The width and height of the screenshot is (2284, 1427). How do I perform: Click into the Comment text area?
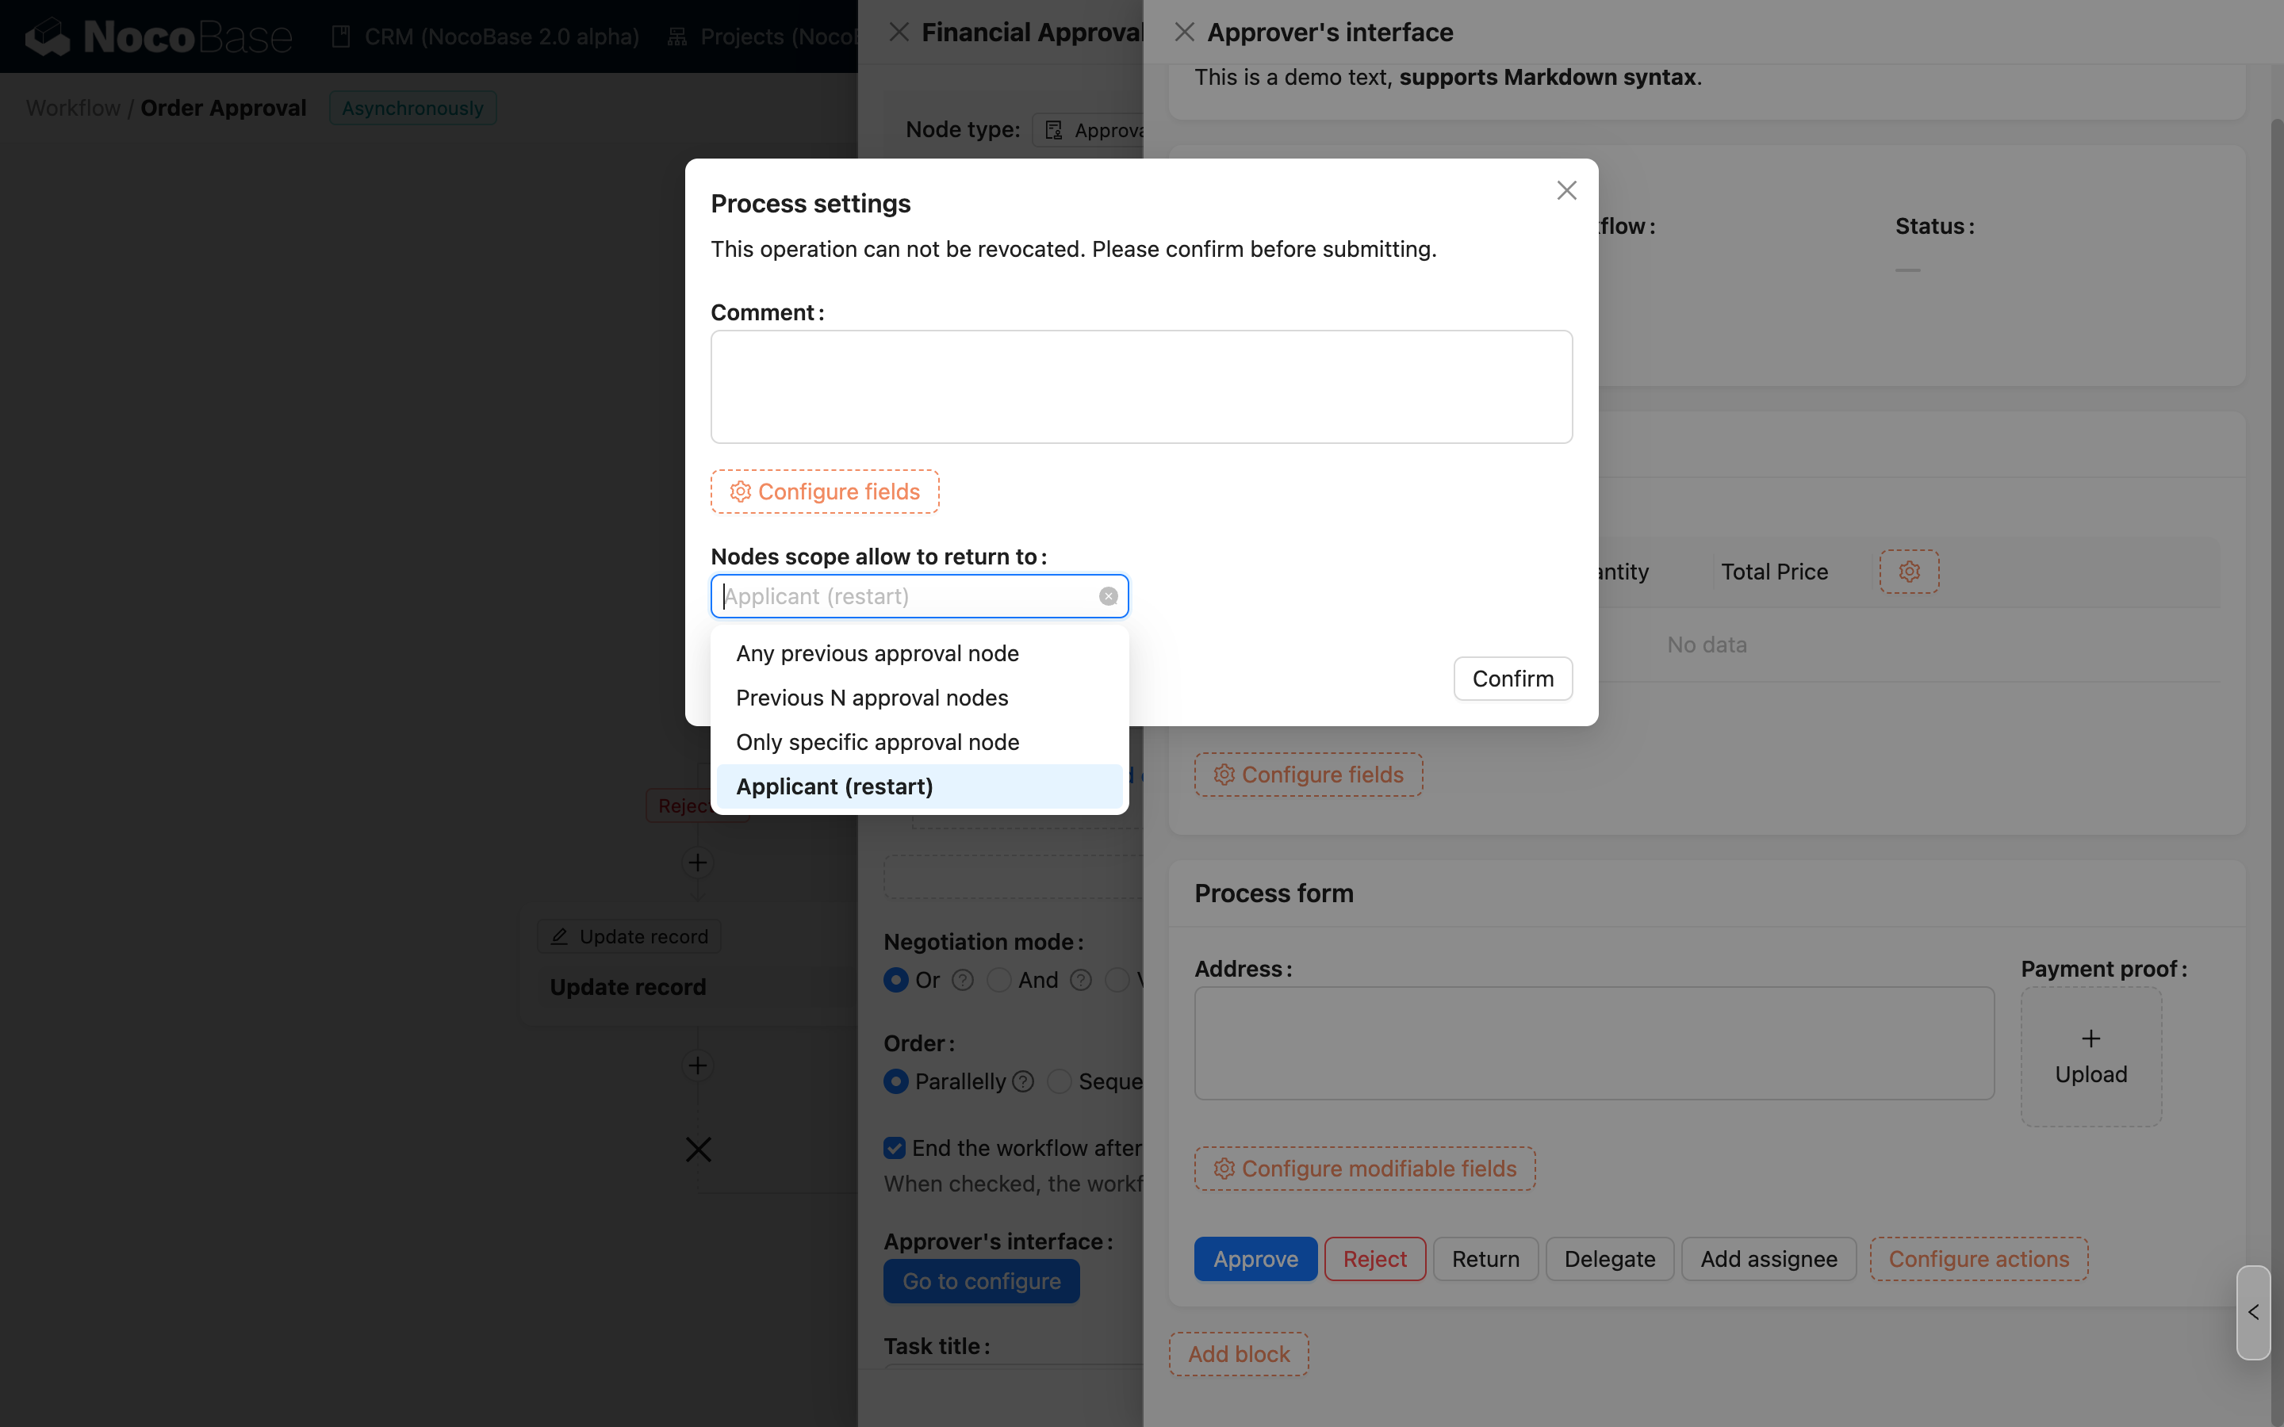coord(1140,387)
